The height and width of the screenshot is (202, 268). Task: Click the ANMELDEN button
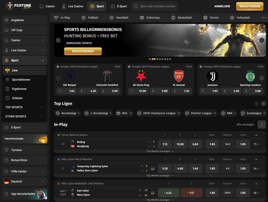point(222,6)
